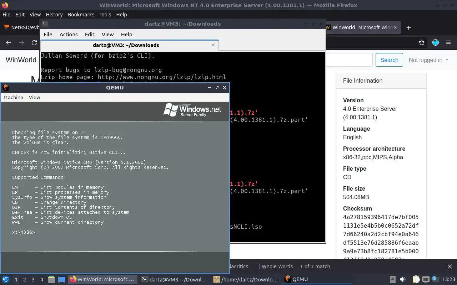Toggle the Whole Words checkbox

click(x=256, y=266)
